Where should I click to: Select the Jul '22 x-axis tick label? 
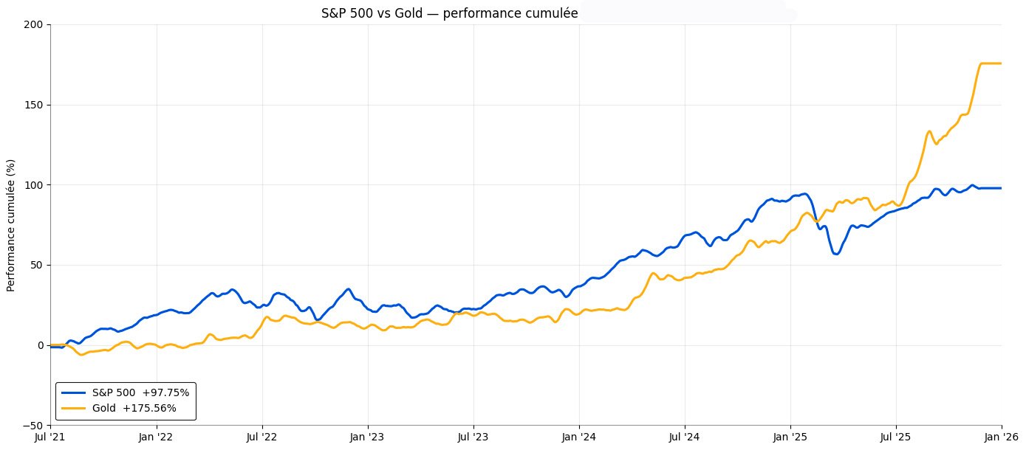pyautogui.click(x=261, y=437)
